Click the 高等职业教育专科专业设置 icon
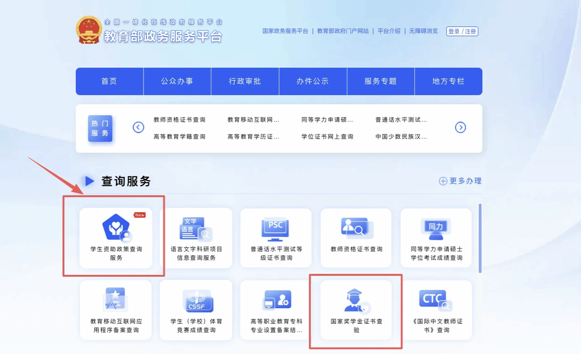Screen dimensions: 581x354 276,300
